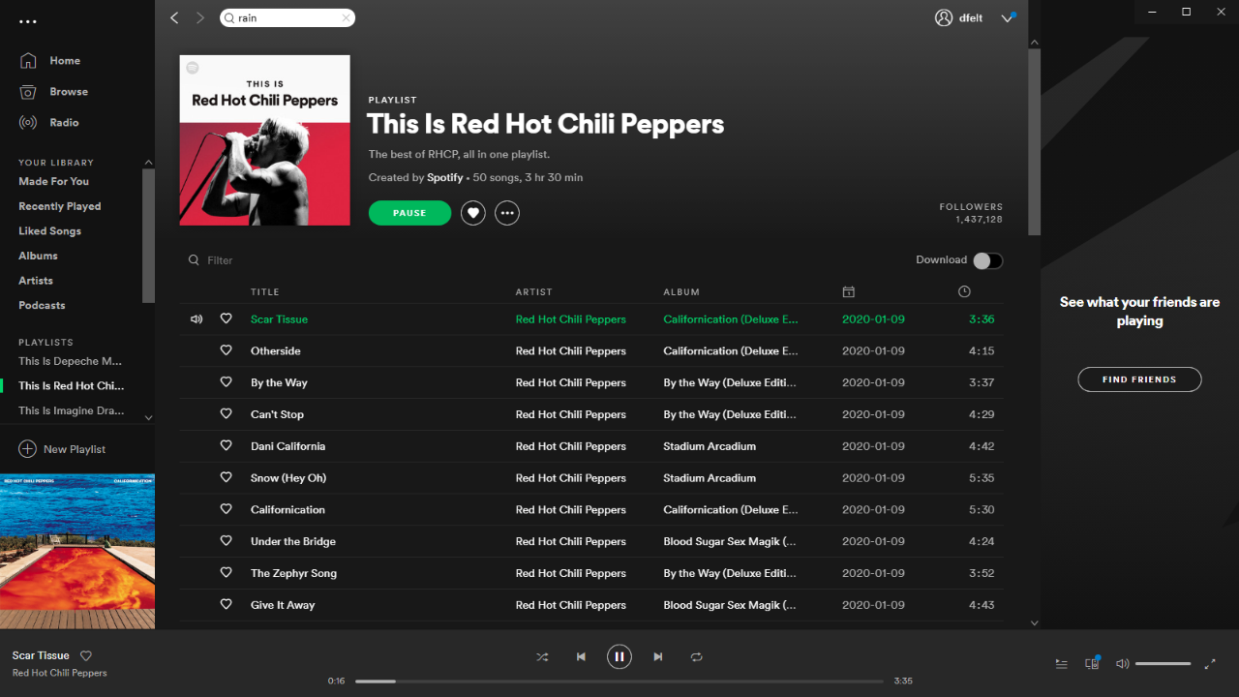This screenshot has height=697, width=1239.
Task: Open Liked Songs in Your Library
Action: pos(50,231)
